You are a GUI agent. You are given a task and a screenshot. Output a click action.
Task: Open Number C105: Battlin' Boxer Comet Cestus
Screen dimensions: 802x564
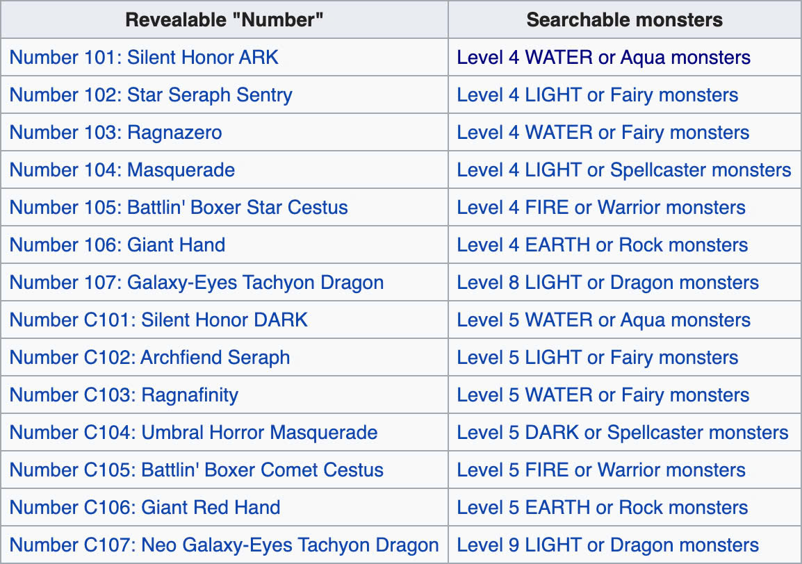197,470
